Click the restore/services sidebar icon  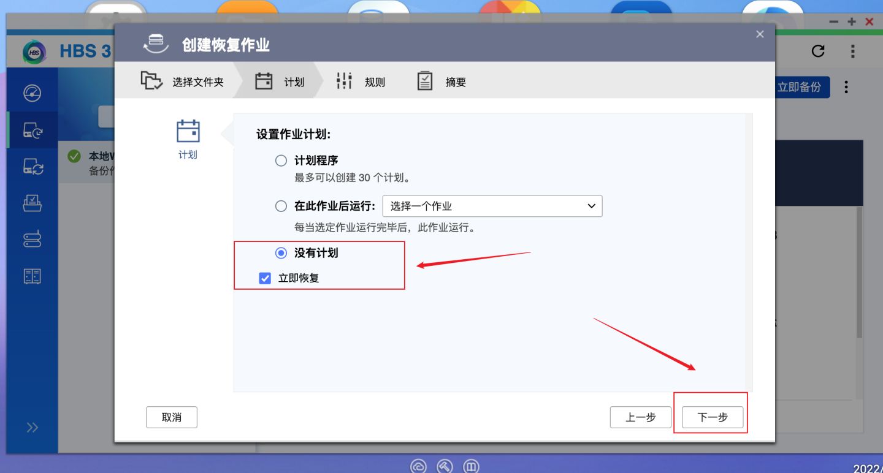point(31,203)
